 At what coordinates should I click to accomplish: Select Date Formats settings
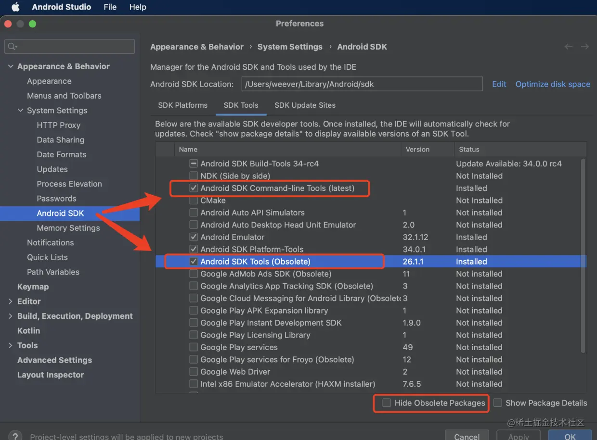62,154
